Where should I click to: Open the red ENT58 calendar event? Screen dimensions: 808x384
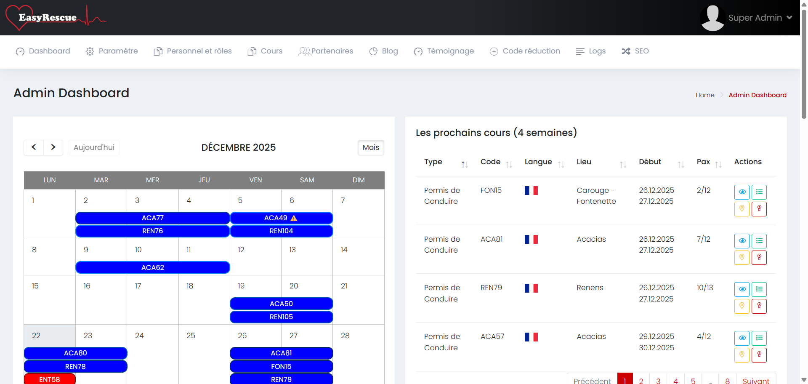pos(50,379)
